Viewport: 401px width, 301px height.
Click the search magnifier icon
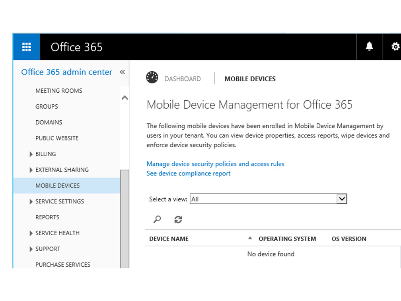157,219
